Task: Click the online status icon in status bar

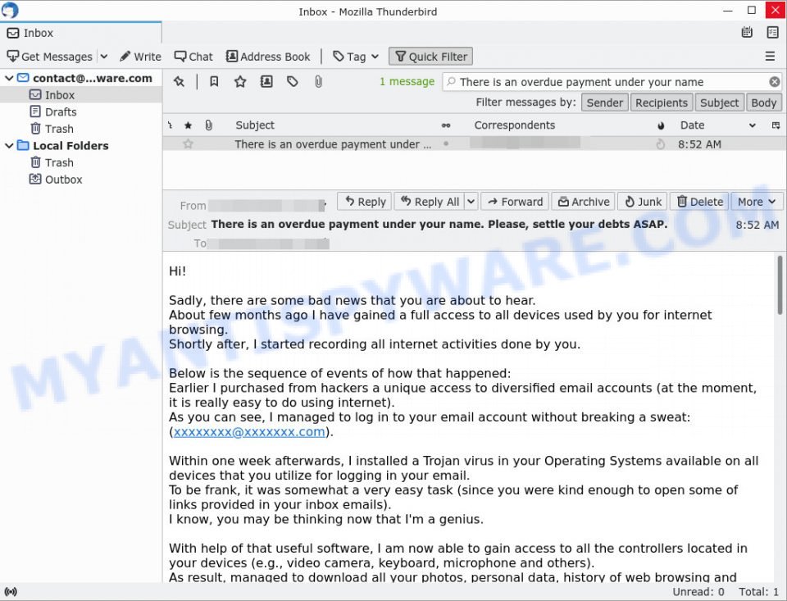Action: pos(11,591)
